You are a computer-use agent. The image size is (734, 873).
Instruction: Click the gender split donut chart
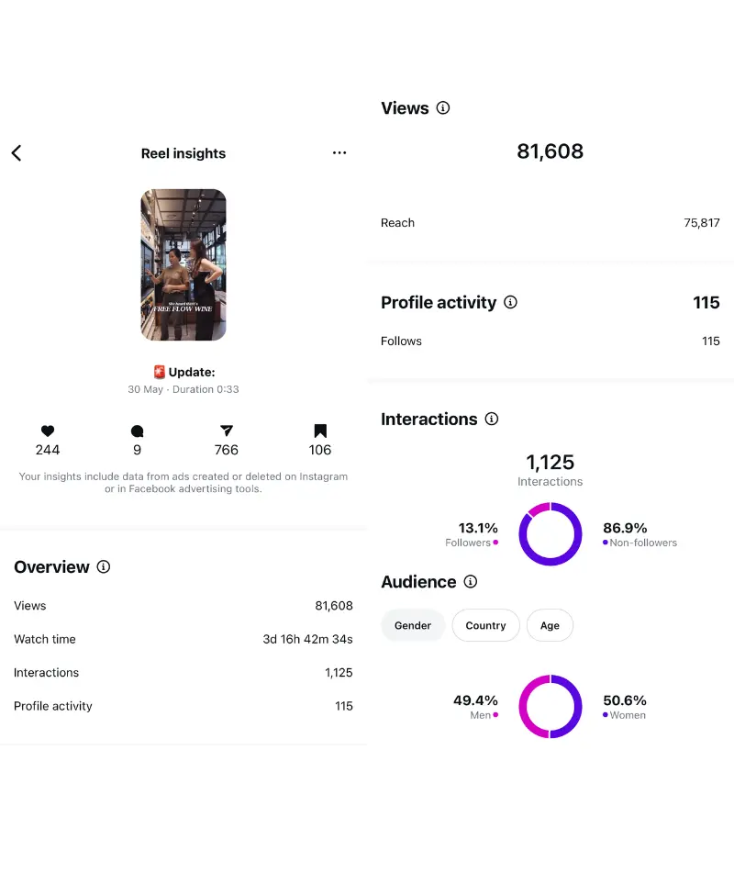(550, 706)
